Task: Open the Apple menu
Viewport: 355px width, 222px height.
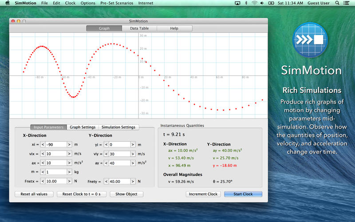Action: (x=8, y=3)
